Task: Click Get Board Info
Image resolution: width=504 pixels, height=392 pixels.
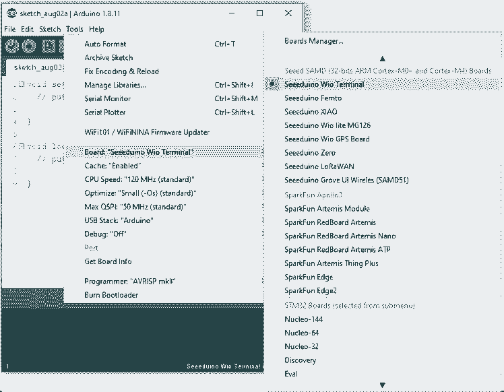Action: click(x=164, y=261)
